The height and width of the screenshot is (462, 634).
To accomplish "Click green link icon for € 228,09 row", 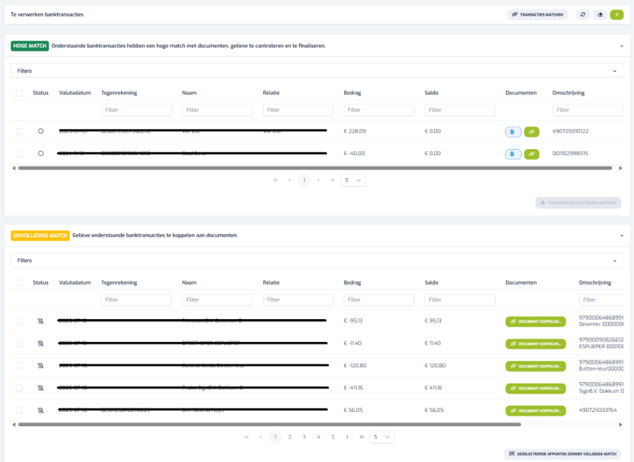I will [x=532, y=132].
